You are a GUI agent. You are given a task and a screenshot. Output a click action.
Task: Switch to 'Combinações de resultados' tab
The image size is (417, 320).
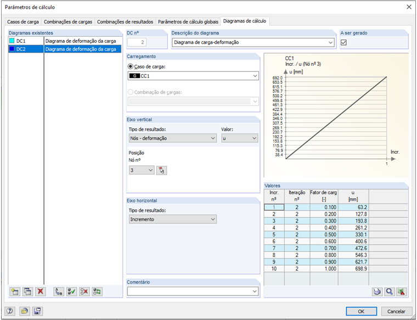coord(125,22)
